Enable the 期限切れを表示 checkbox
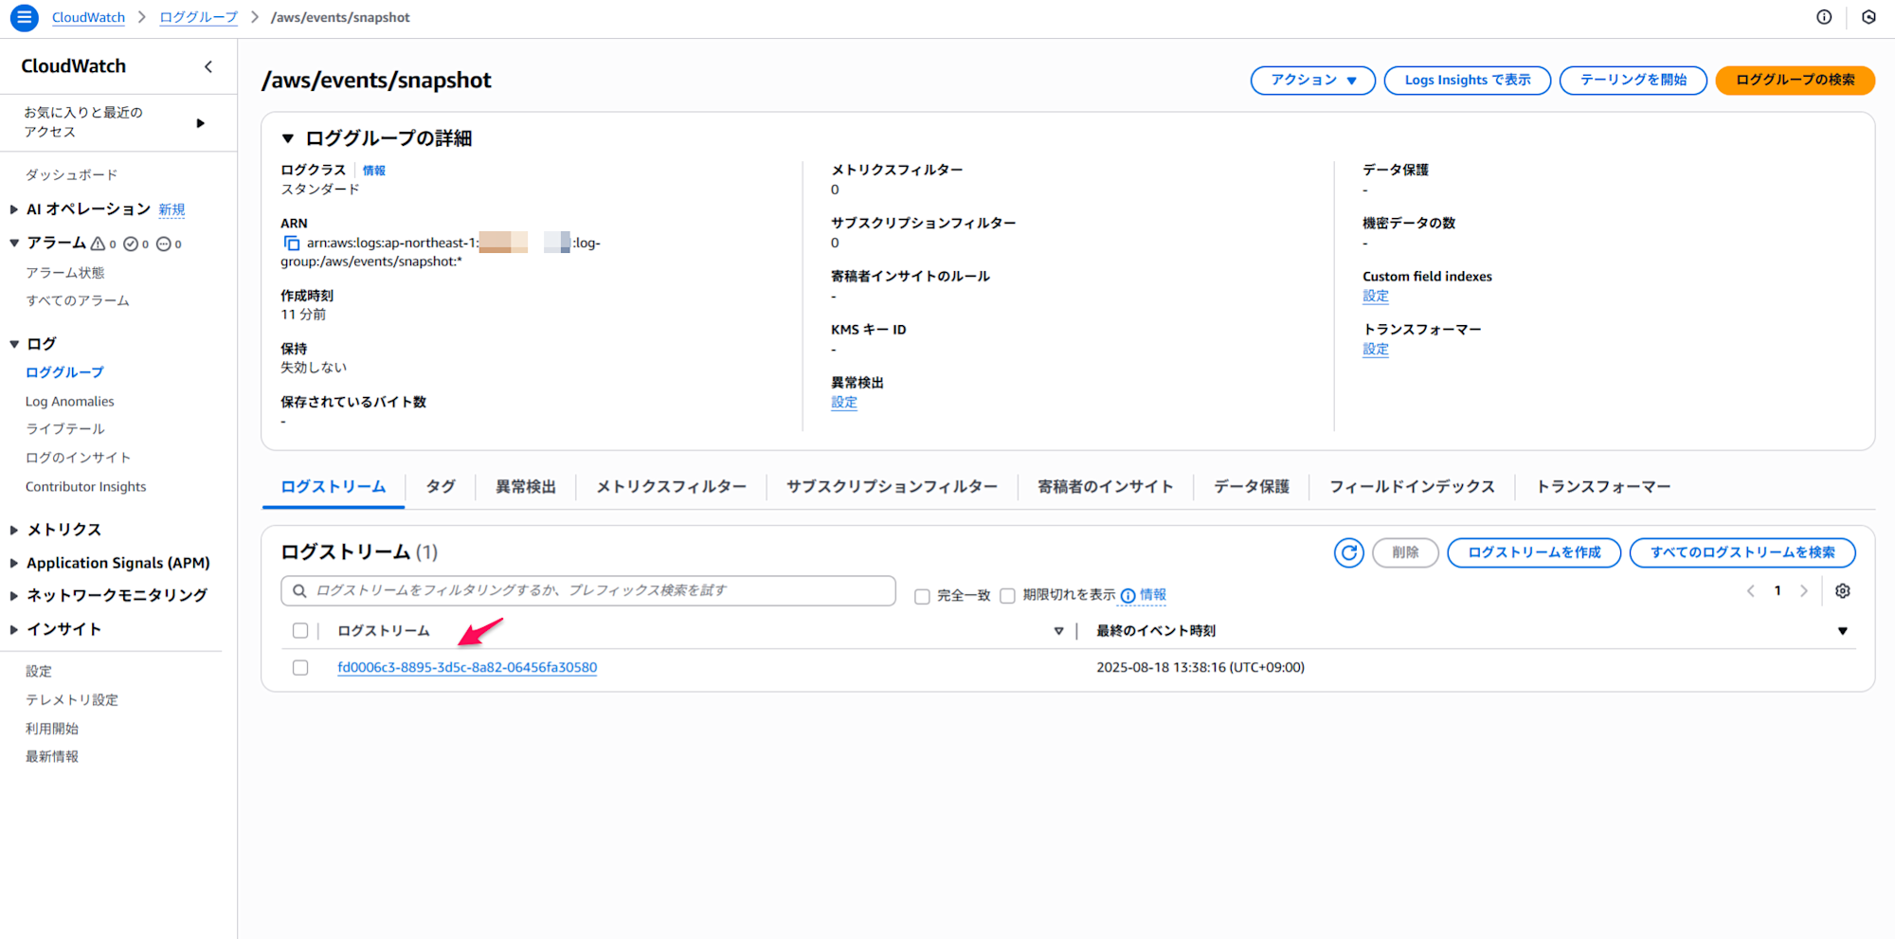This screenshot has width=1895, height=939. [x=1007, y=596]
